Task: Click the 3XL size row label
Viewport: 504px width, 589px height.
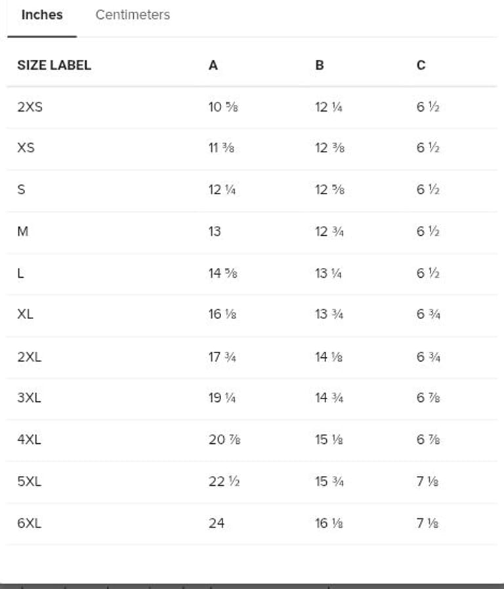Action: 29,398
